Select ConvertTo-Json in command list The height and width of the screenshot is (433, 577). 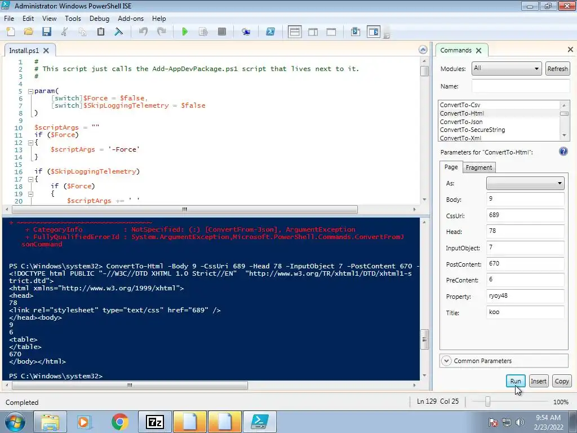click(x=461, y=122)
